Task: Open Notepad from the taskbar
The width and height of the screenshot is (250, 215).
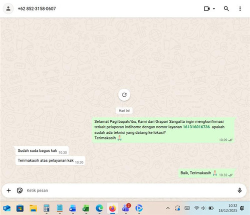Action: (59, 208)
